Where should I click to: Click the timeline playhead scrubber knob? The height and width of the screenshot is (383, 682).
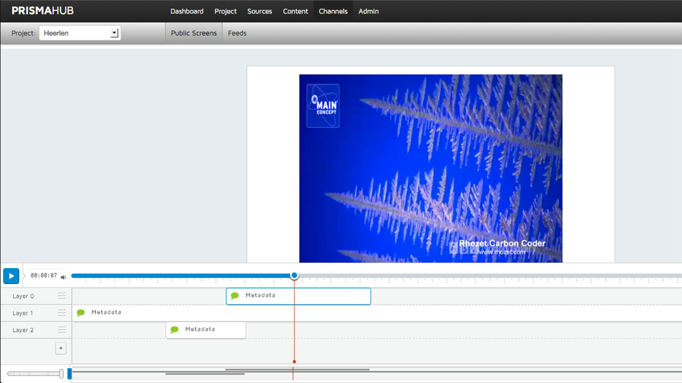294,276
